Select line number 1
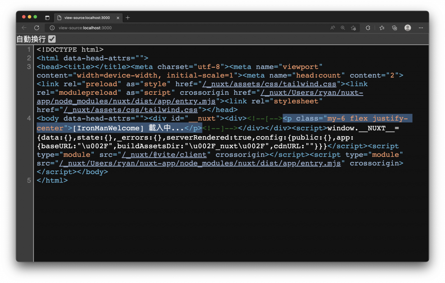445x283 pixels. coord(29,50)
